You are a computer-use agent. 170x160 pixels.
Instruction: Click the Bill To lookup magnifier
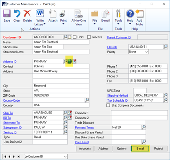coord(65,117)
